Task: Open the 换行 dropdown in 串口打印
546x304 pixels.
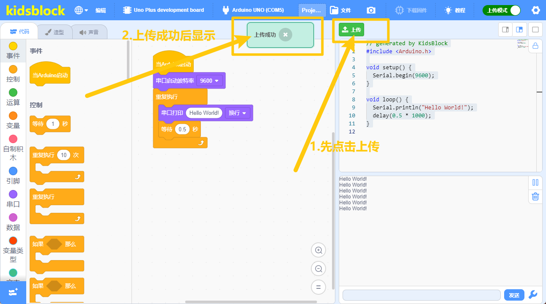Action: pyautogui.click(x=238, y=113)
